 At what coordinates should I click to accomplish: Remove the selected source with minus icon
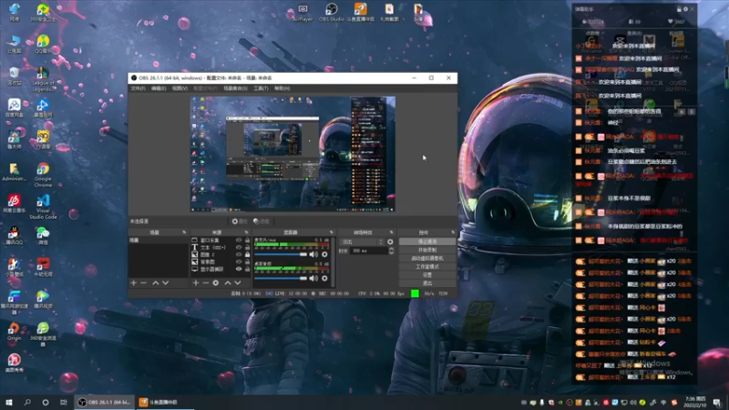tap(206, 282)
